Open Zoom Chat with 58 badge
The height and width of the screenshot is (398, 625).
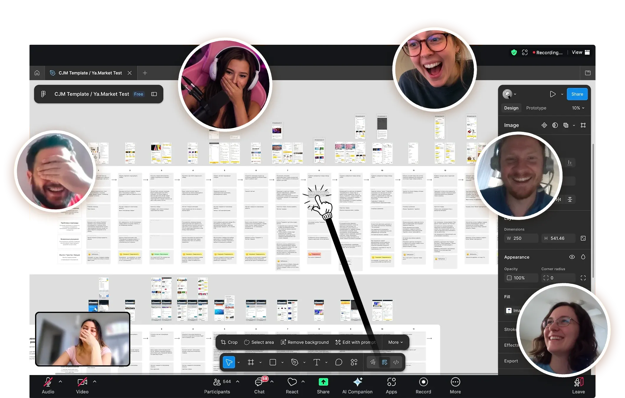click(x=259, y=385)
